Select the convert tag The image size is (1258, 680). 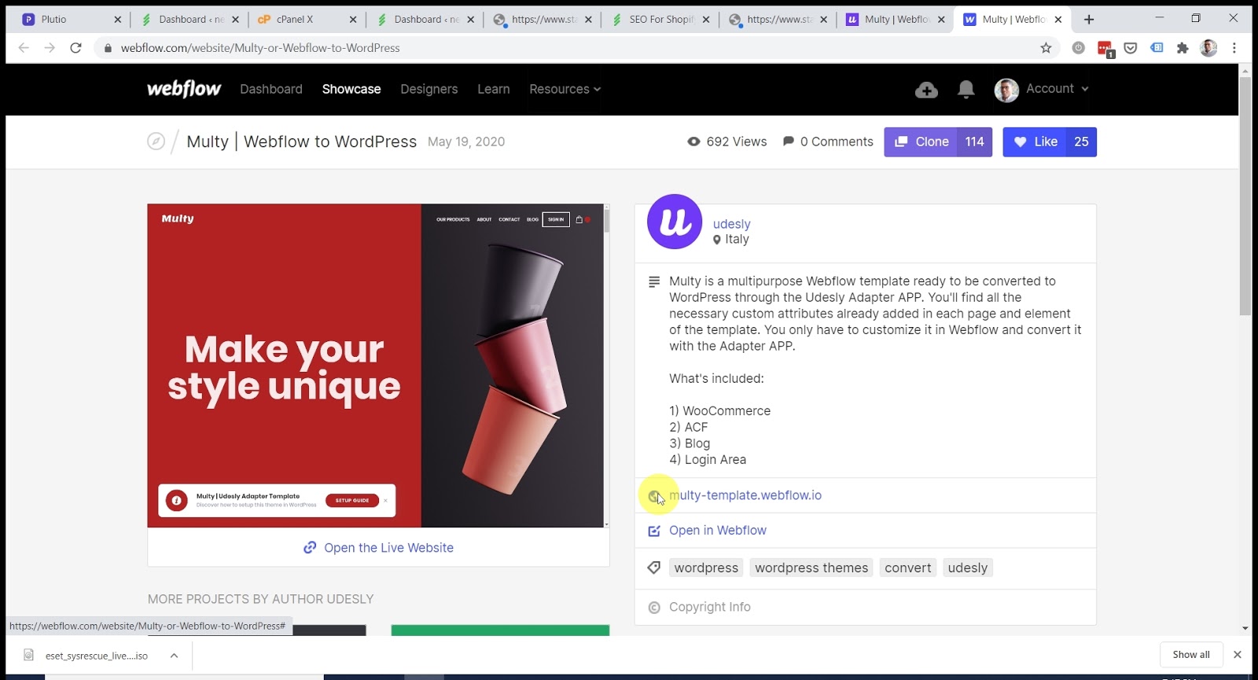(x=908, y=568)
